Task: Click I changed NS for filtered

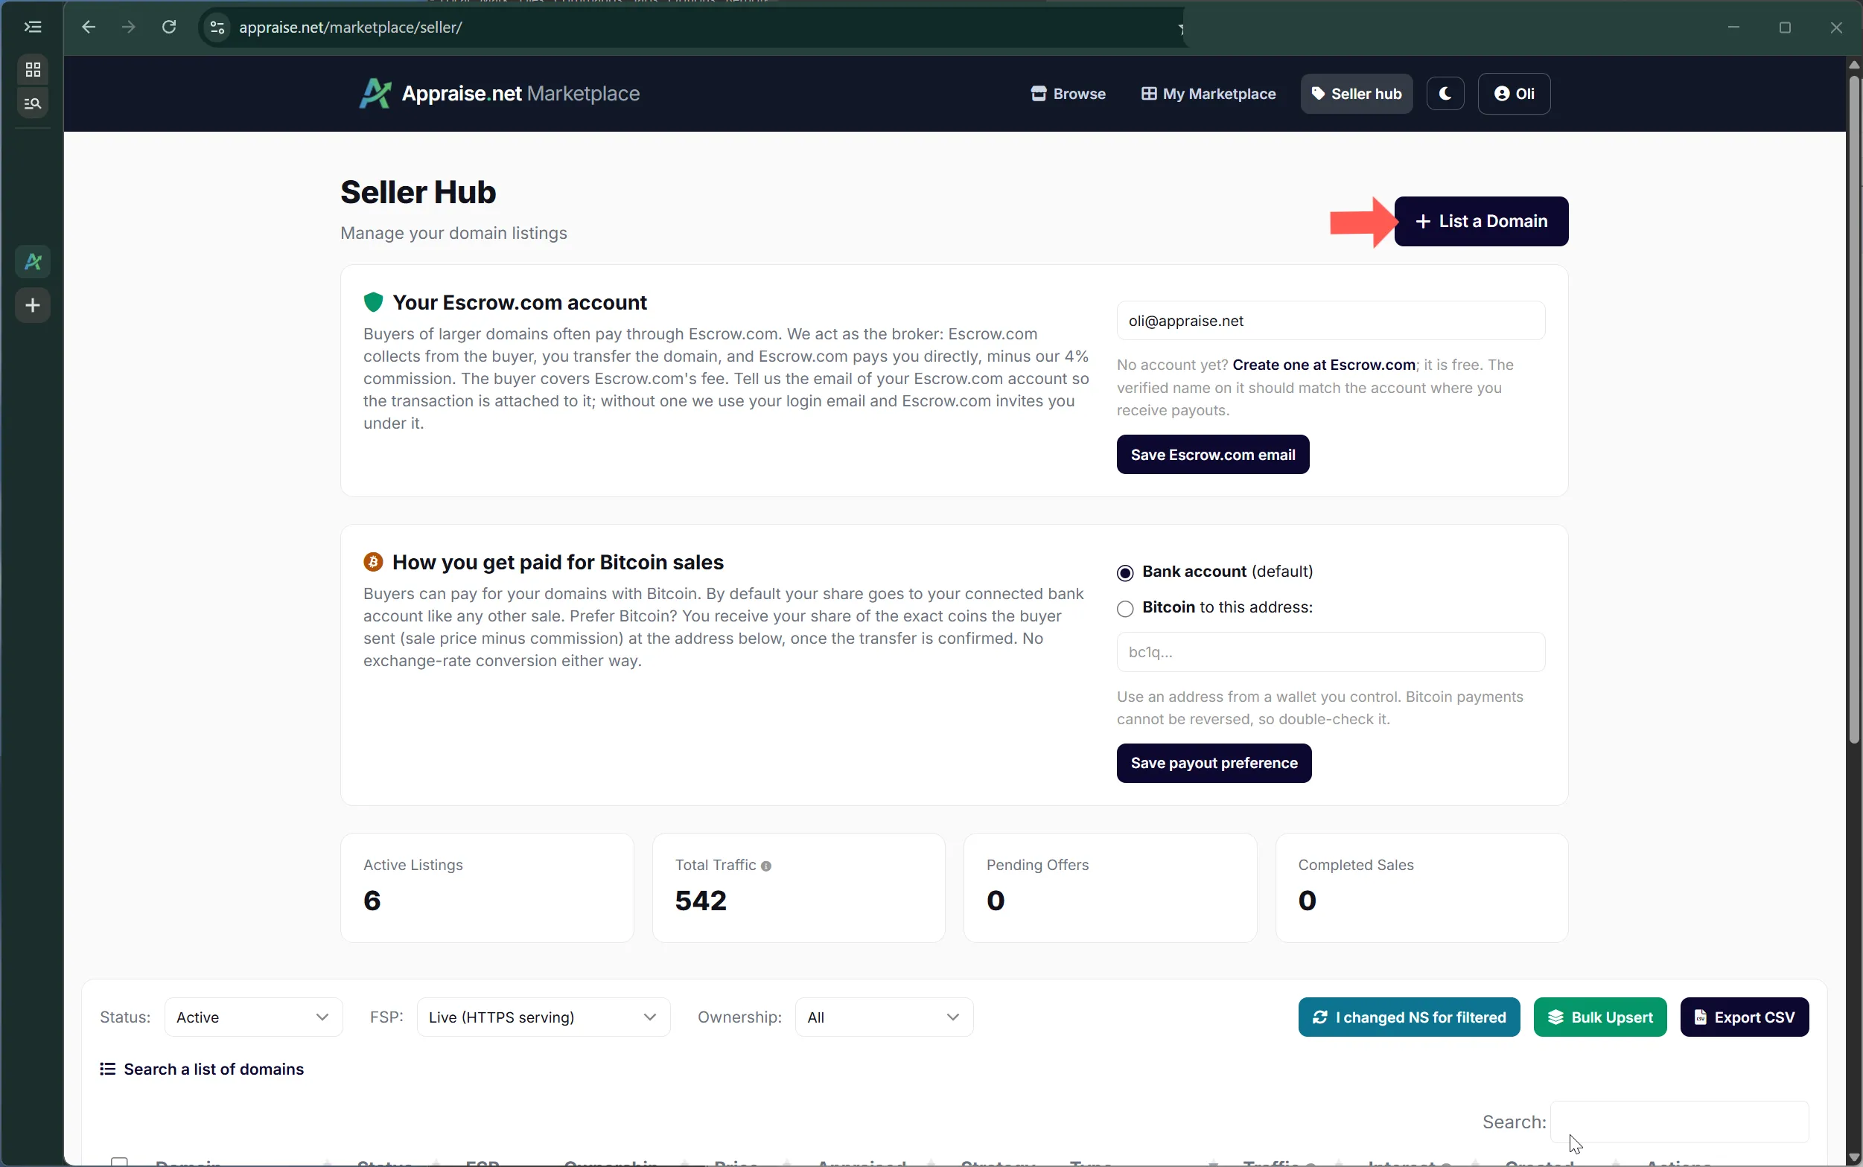Action: 1408,1017
